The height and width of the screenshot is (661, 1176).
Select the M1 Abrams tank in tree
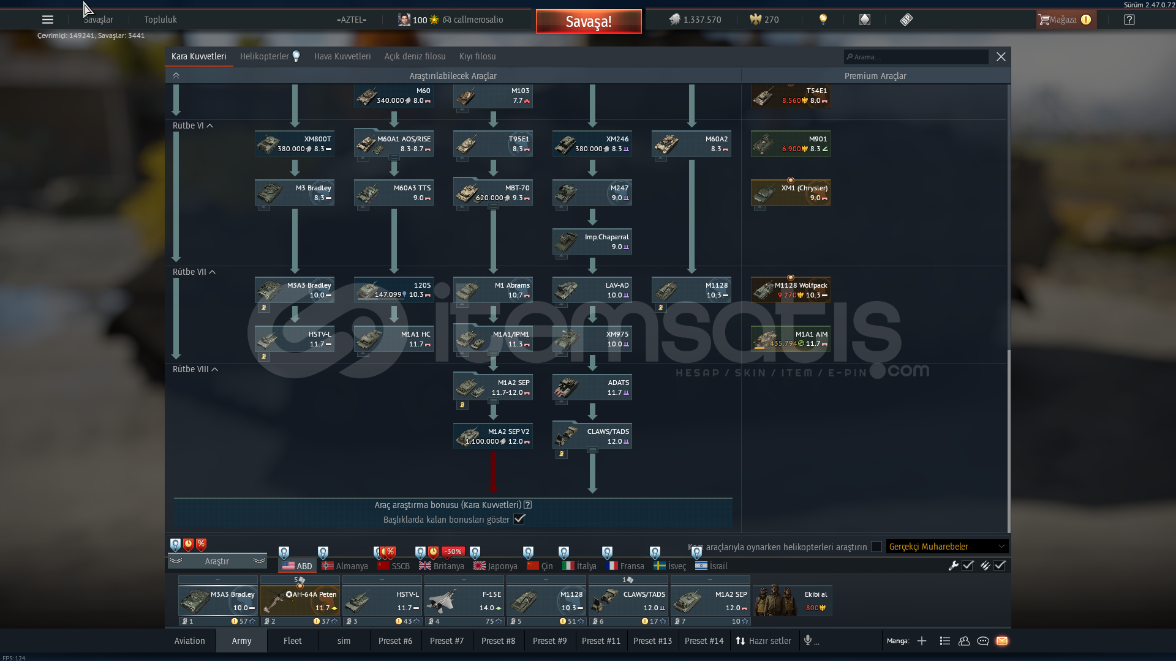[493, 290]
